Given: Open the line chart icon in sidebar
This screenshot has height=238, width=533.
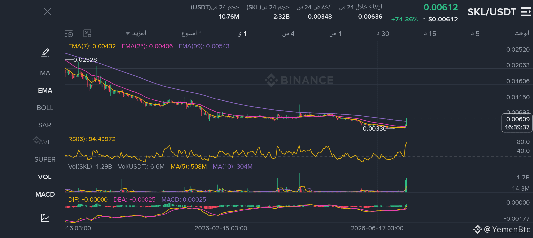Looking at the screenshot, I should [x=45, y=218].
